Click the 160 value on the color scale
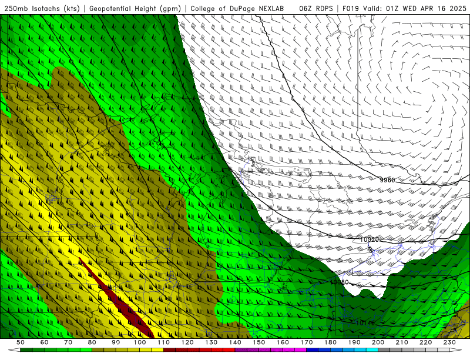The height and width of the screenshot is (353, 470). click(x=283, y=342)
